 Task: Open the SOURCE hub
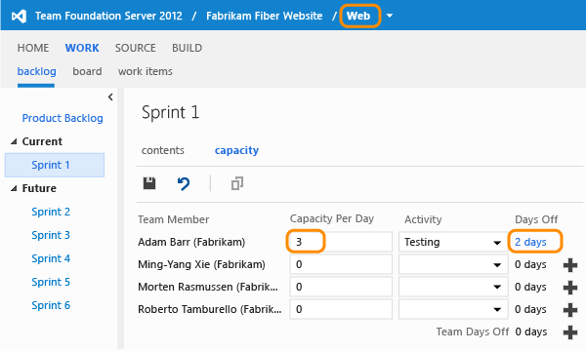tap(136, 48)
